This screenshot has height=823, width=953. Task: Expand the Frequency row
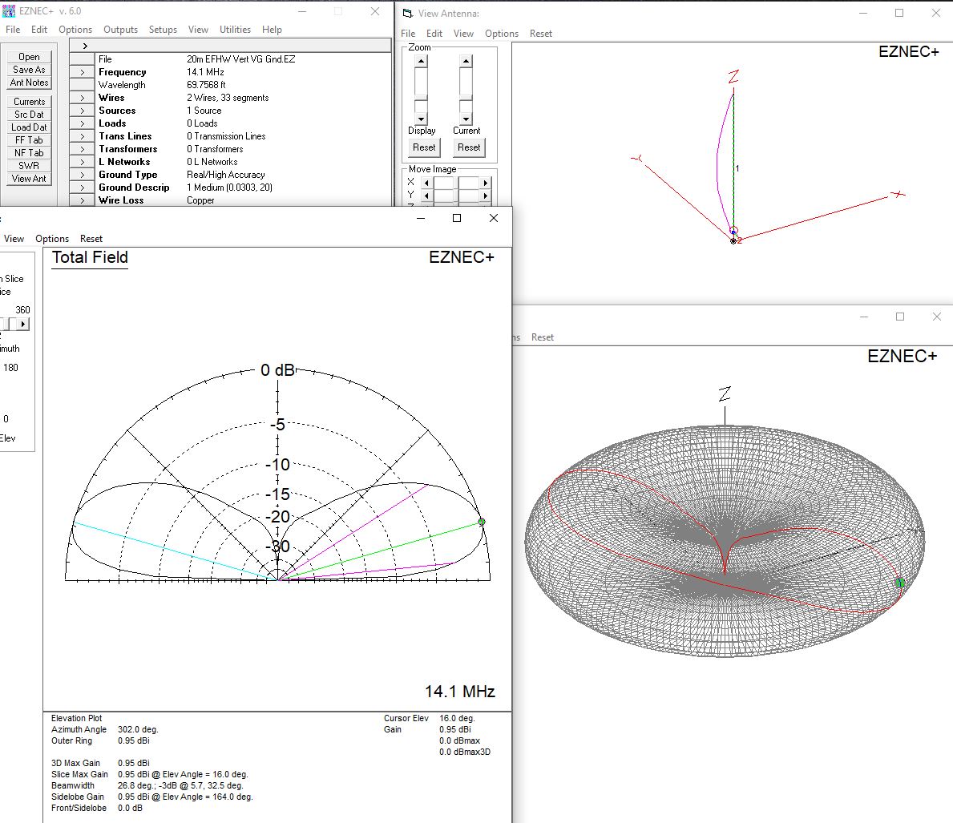[83, 71]
